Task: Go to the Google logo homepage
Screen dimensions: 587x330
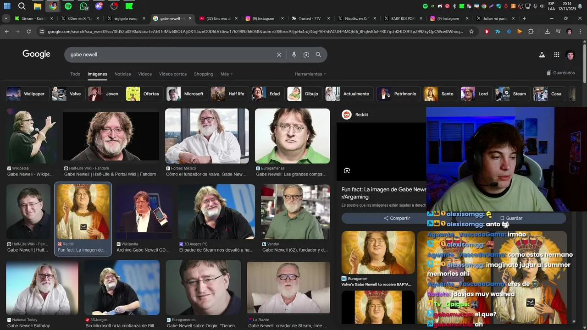Action: (x=36, y=54)
